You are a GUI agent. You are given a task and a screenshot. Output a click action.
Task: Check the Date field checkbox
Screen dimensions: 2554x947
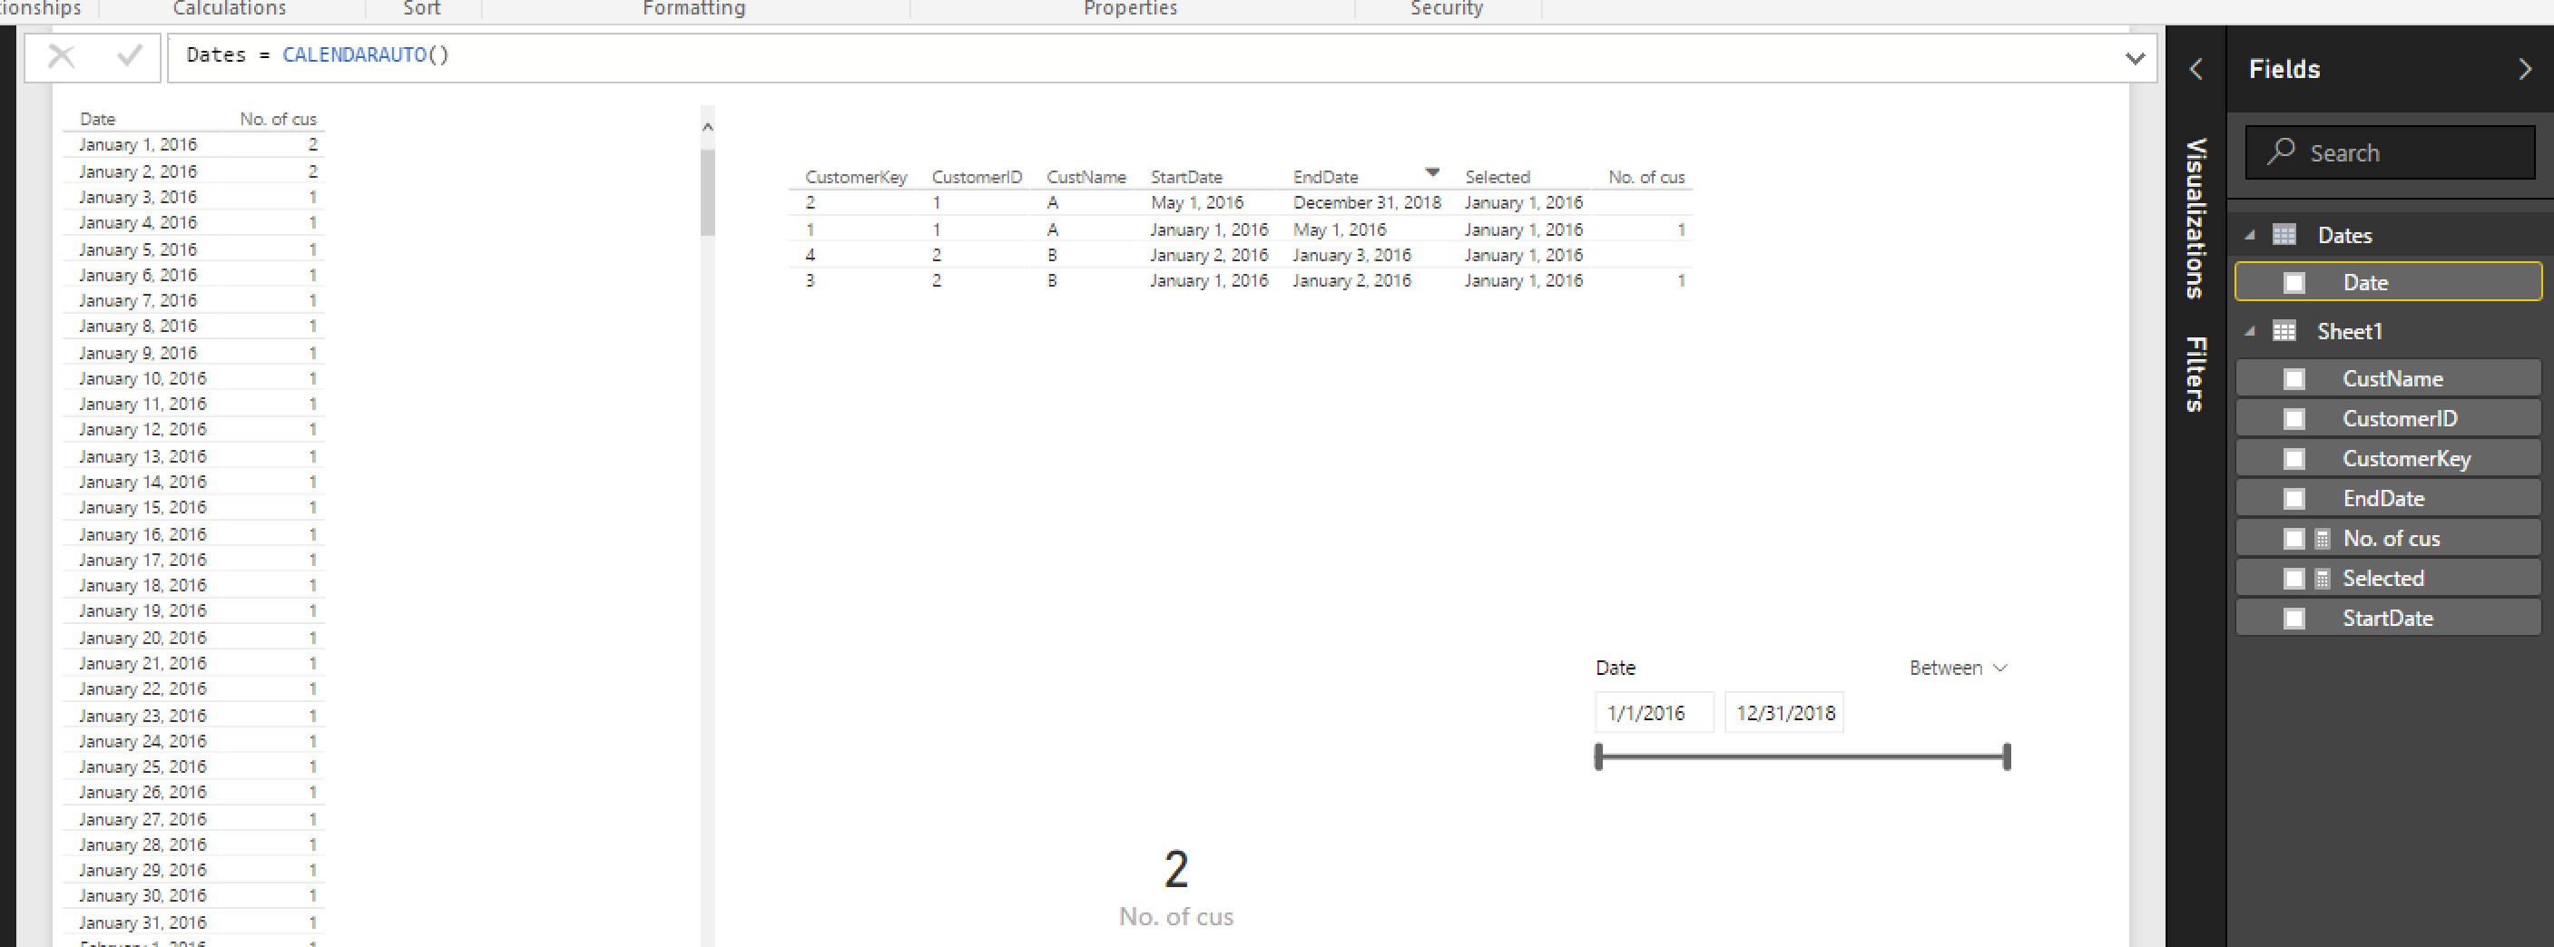pyautogui.click(x=2294, y=283)
